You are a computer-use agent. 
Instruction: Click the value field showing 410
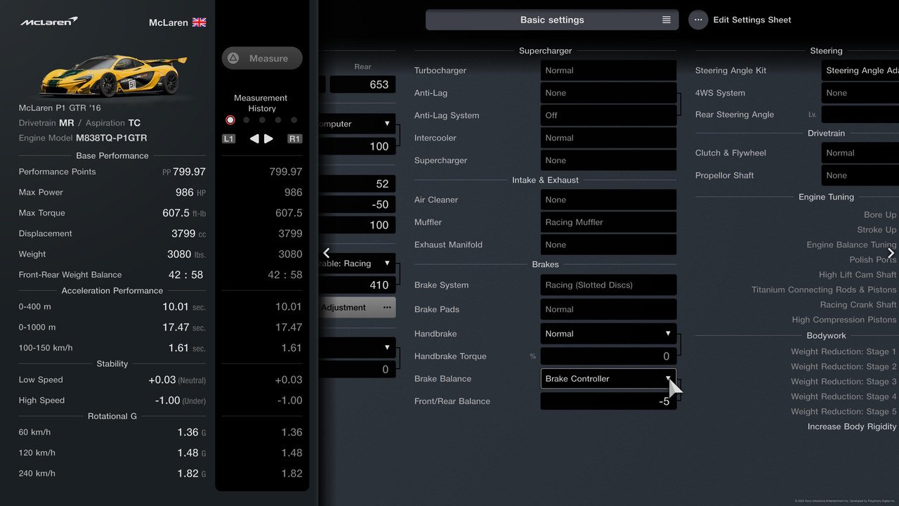coord(357,285)
